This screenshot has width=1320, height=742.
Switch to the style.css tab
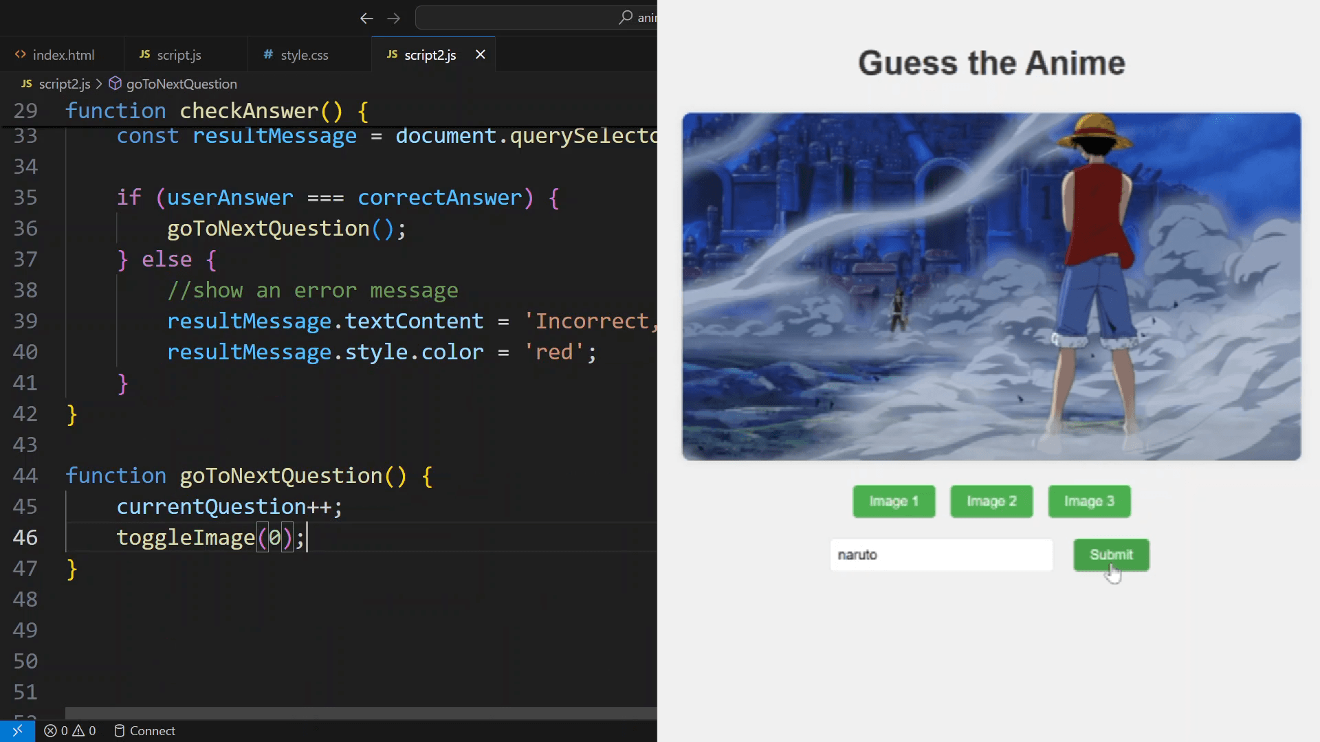pyautogui.click(x=309, y=54)
